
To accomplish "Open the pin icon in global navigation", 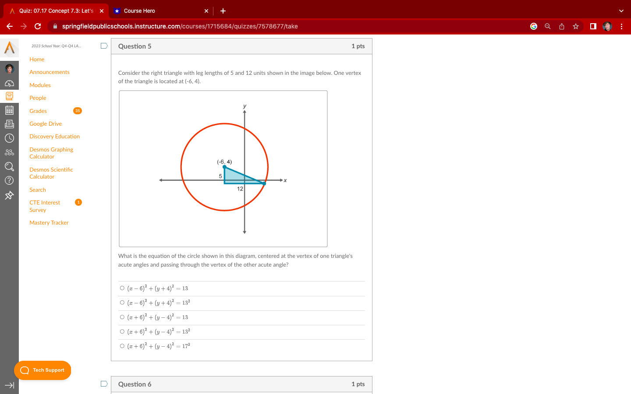I will point(9,195).
